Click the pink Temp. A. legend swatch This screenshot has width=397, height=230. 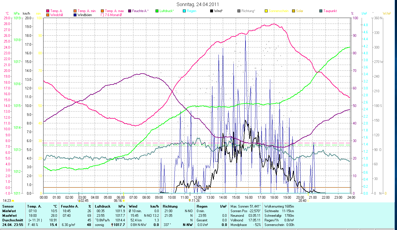(48, 11)
